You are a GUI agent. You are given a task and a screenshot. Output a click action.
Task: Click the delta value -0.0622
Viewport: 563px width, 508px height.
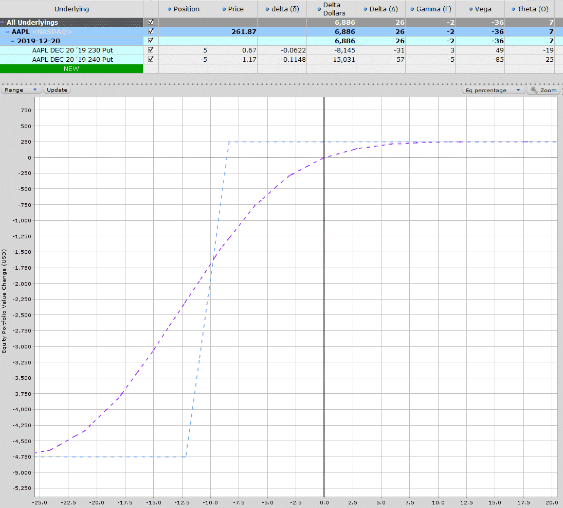(294, 50)
